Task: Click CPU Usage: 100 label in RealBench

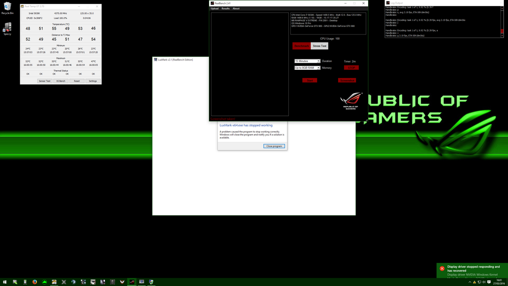Action: (x=330, y=39)
